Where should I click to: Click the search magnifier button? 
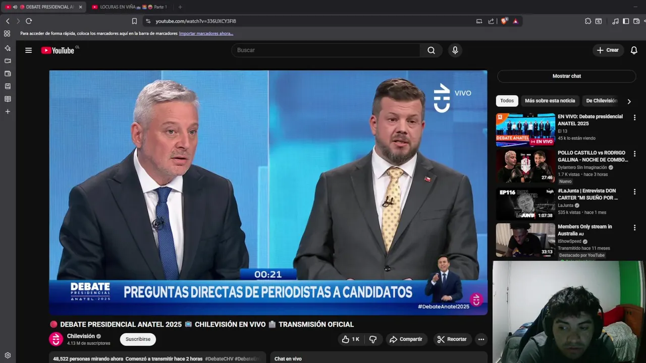pos(431,50)
